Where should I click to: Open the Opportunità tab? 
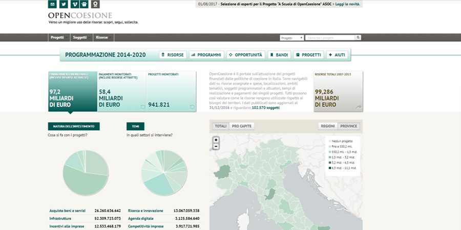(245, 55)
